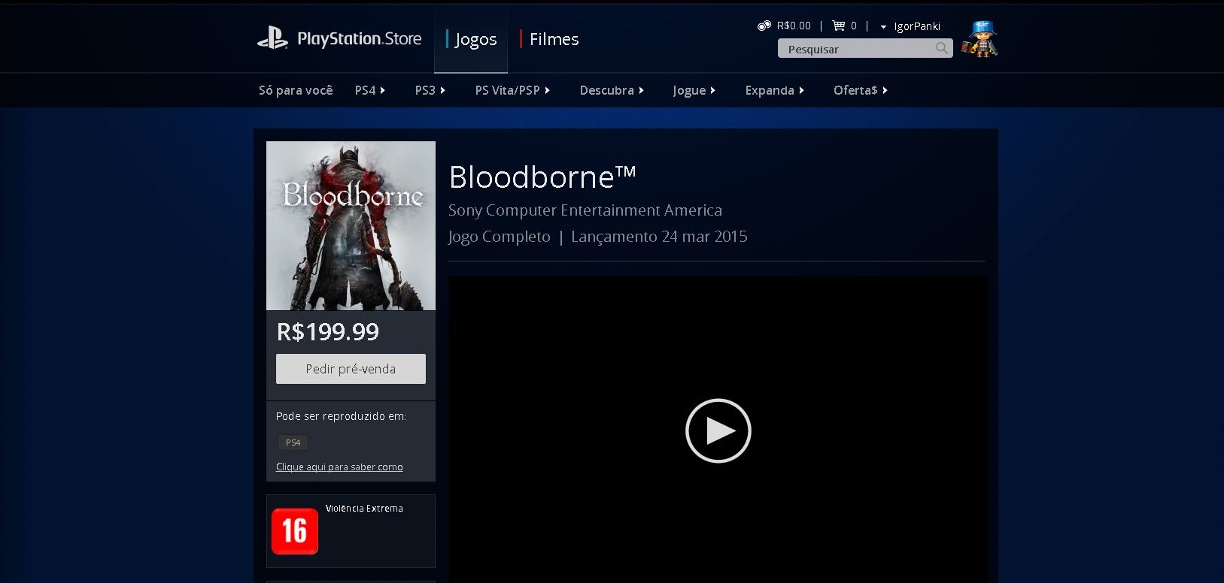Expand the PS3 menu

(430, 90)
